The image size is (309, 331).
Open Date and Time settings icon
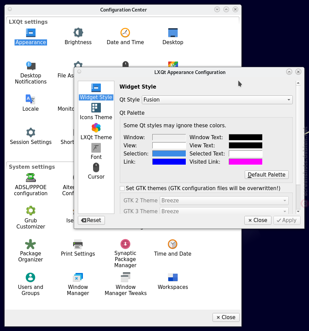tap(125, 33)
